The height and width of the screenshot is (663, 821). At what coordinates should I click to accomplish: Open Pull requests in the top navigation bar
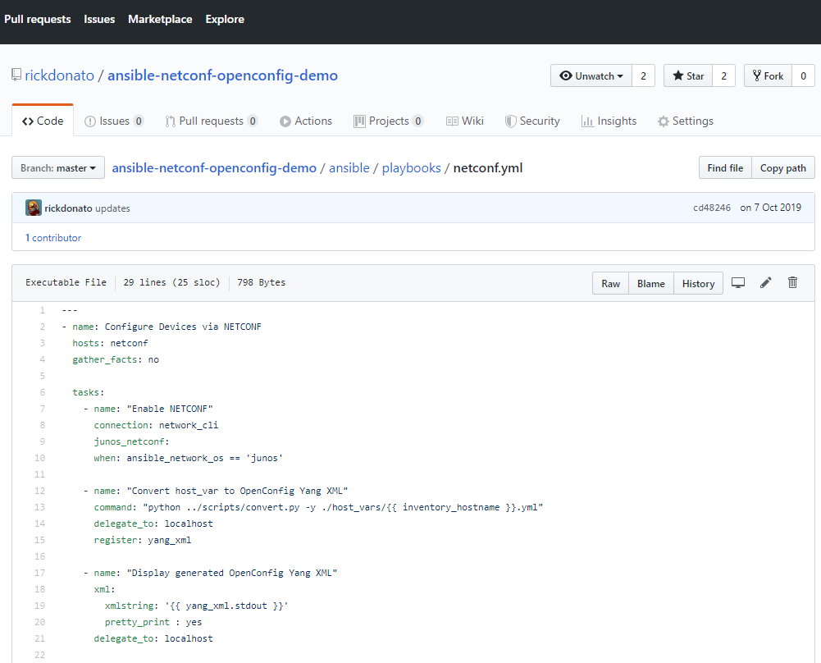click(x=38, y=20)
